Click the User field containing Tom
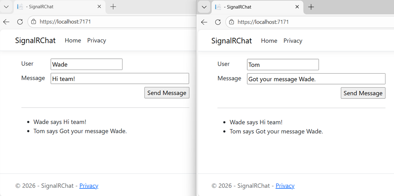The width and height of the screenshot is (394, 196). 283,64
